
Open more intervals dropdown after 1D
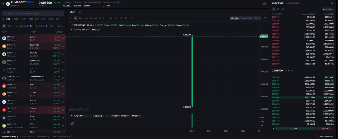click(x=103, y=18)
